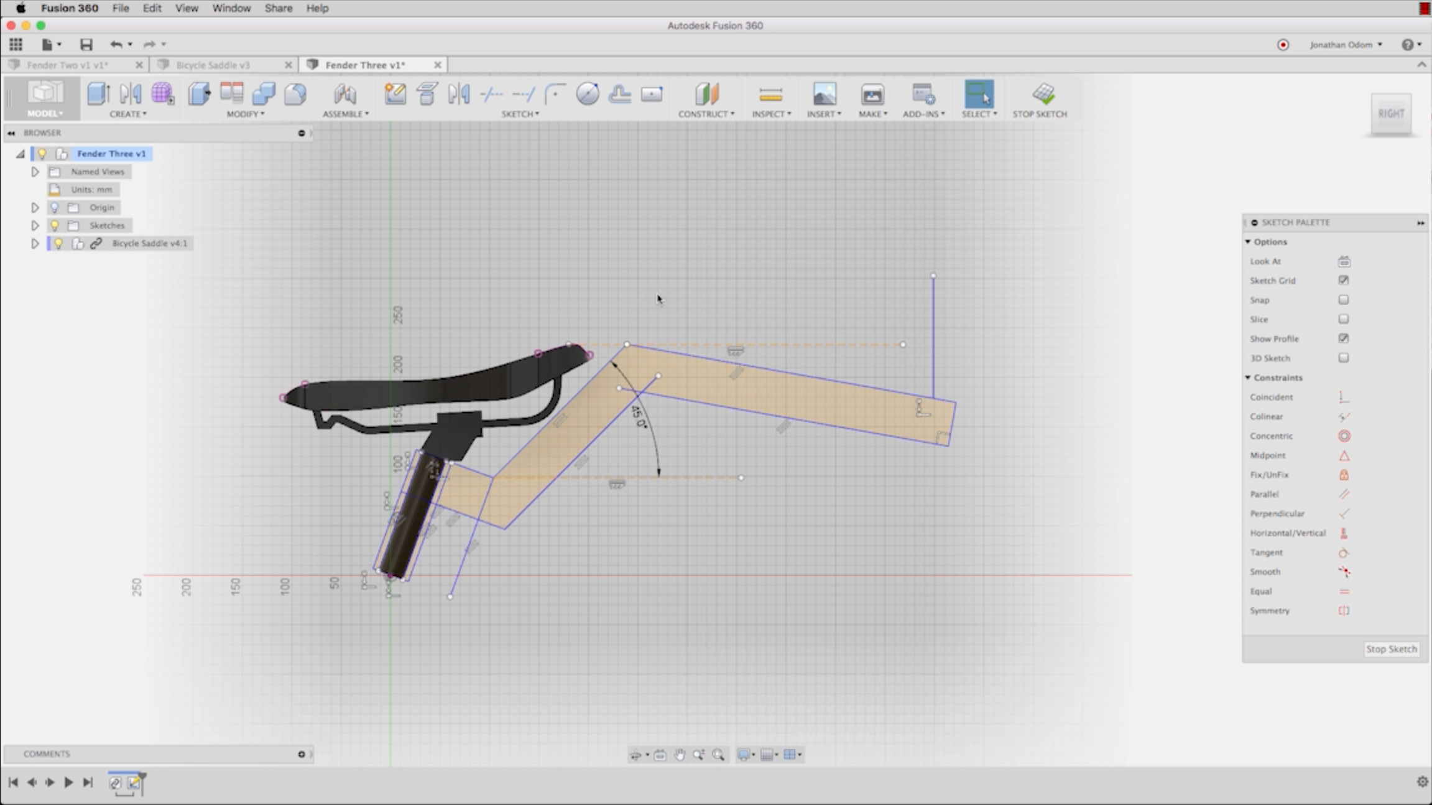Enable the Snap checkbox
Image resolution: width=1432 pixels, height=805 pixels.
1343,300
